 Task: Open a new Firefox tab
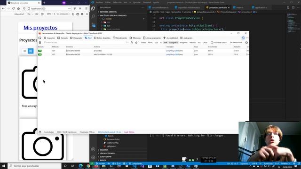[44, 3]
